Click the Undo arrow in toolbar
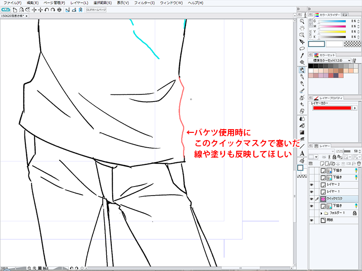 coord(48,9)
